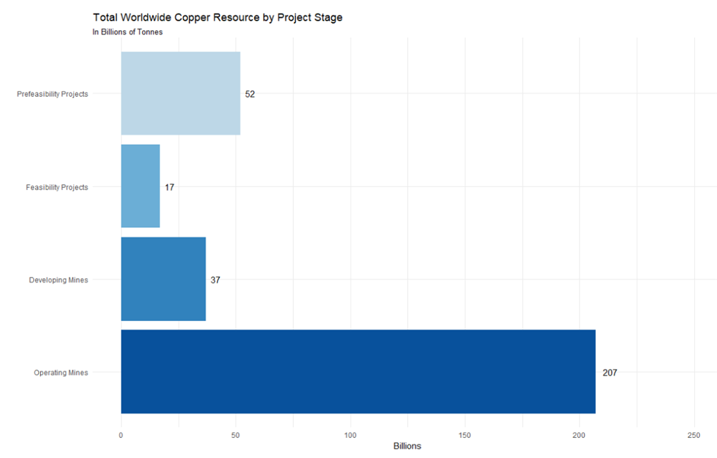Click the dark blue Operating Mines bar
Image resolution: width=717 pixels, height=458 pixels.
tap(358, 372)
